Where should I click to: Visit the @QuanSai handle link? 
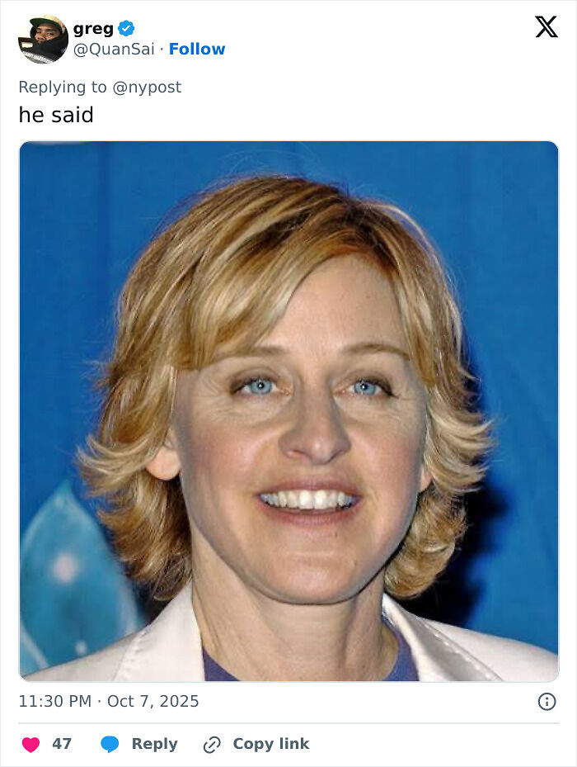[114, 49]
